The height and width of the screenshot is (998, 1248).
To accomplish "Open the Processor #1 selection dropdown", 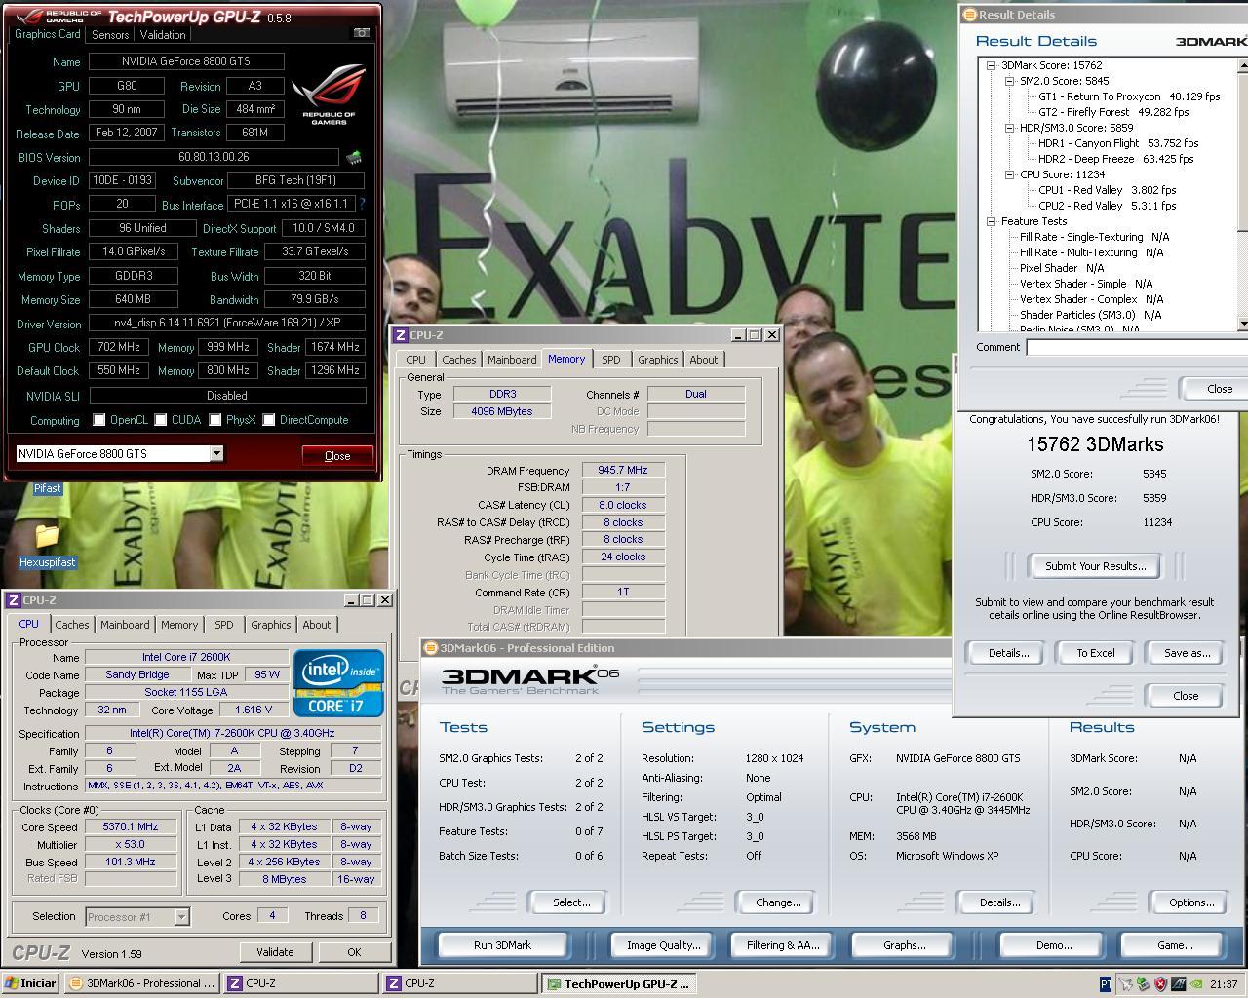I will click(x=181, y=916).
